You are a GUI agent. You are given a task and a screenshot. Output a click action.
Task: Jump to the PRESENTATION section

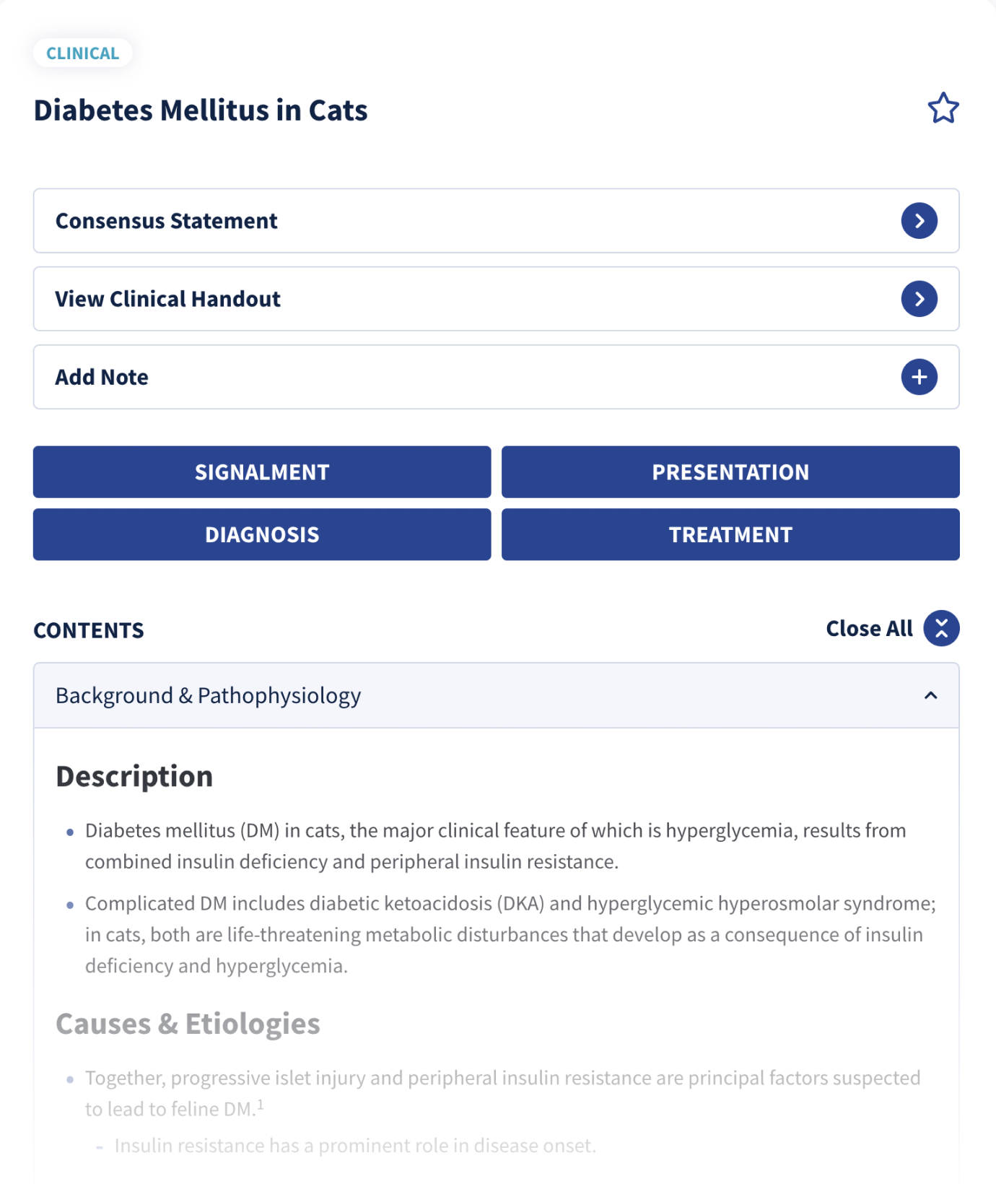[730, 472]
